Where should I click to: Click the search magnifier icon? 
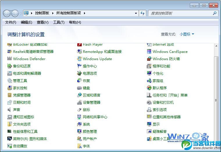(215, 13)
